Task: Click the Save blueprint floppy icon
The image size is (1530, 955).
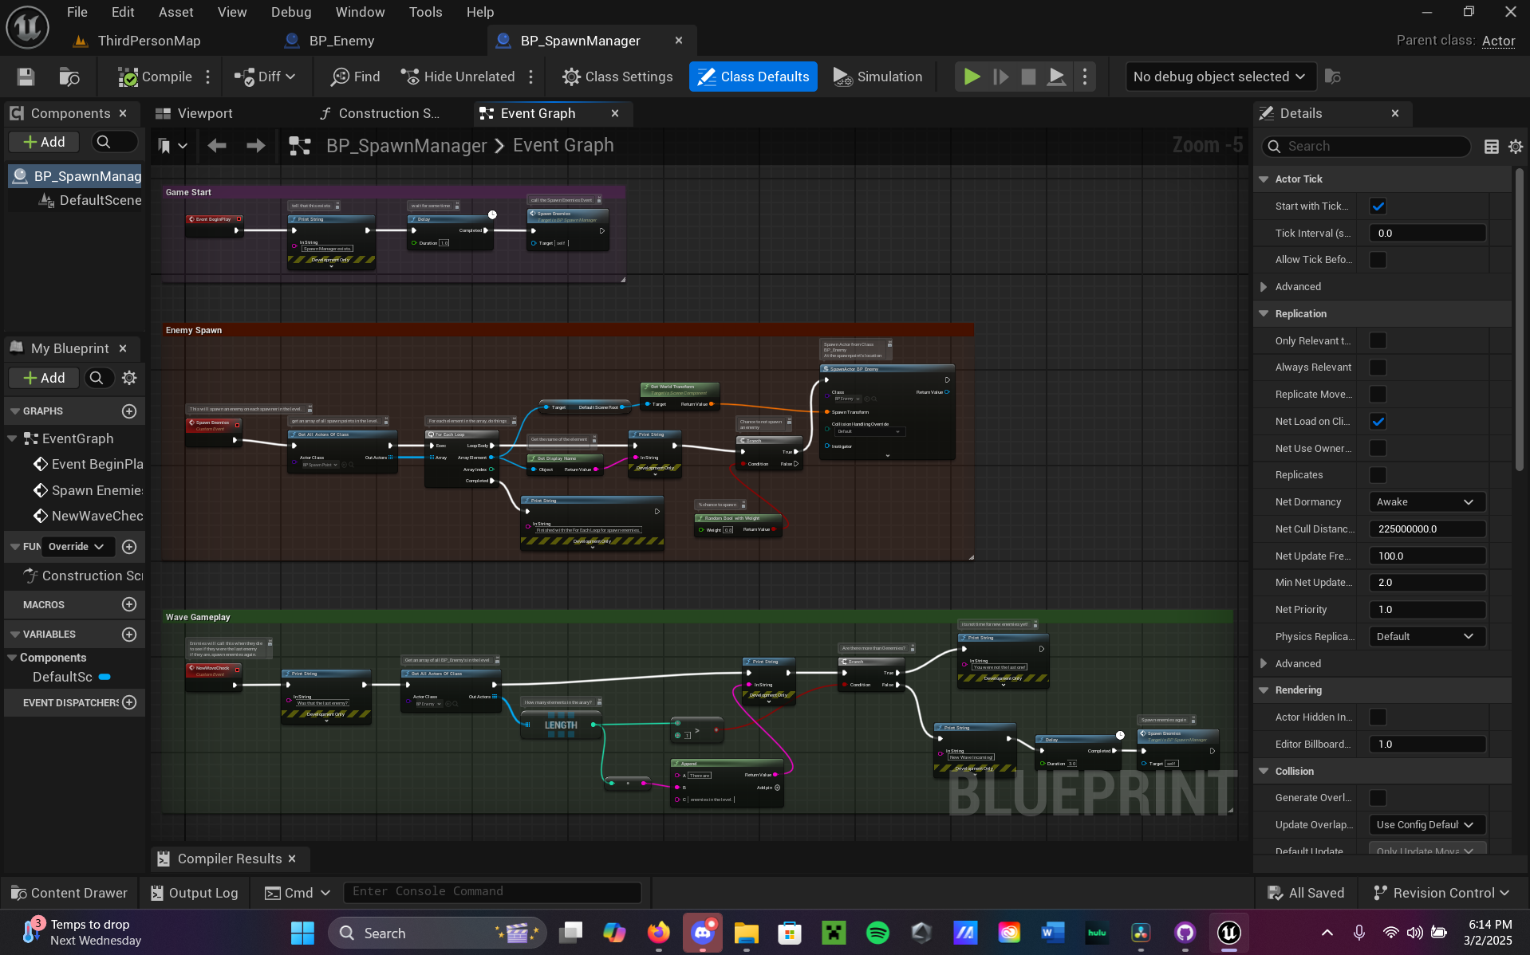Action: click(26, 77)
